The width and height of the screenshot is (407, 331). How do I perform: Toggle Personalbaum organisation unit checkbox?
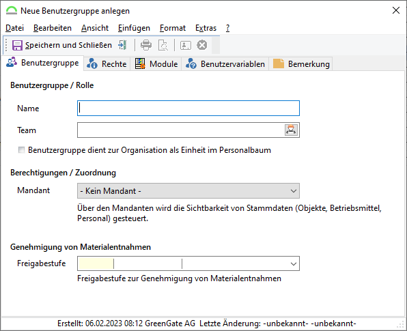(21, 150)
